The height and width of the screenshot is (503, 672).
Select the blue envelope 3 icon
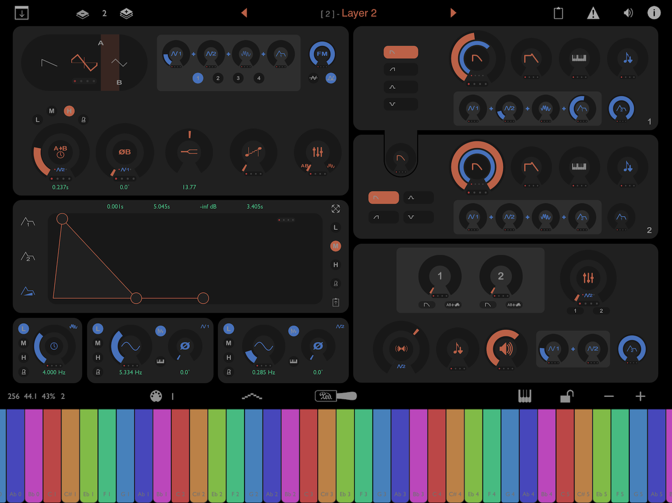click(x=28, y=291)
